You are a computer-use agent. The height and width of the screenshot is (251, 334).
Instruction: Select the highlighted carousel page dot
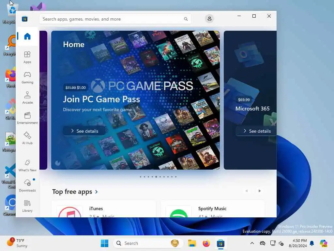pos(156,177)
